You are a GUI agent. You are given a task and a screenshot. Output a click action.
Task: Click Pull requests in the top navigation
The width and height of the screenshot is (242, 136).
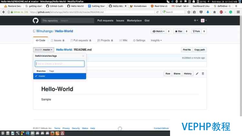click(x=105, y=21)
